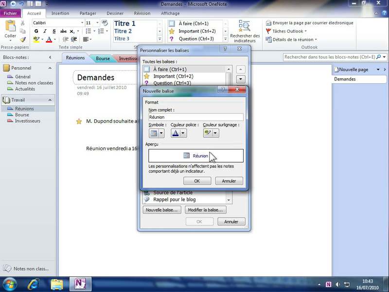The image size is (389, 292).
Task: Toggle bold formatting (G button)
Action: pyautogui.click(x=36, y=31)
